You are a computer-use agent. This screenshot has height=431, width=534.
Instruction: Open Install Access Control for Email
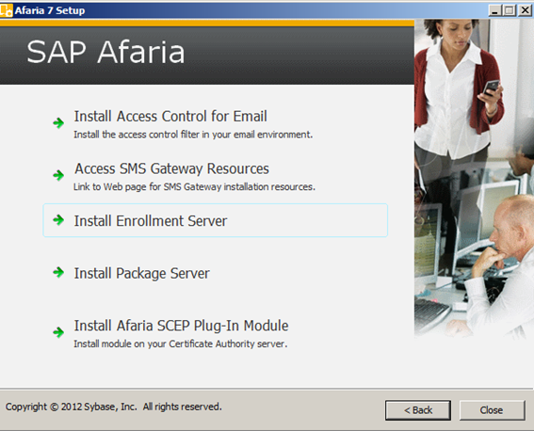pyautogui.click(x=170, y=117)
